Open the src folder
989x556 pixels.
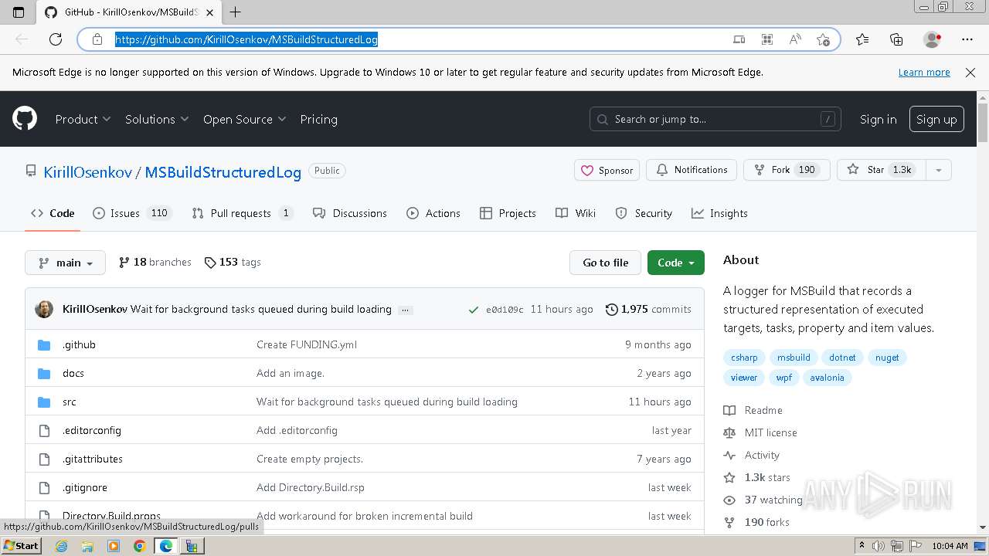[70, 402]
